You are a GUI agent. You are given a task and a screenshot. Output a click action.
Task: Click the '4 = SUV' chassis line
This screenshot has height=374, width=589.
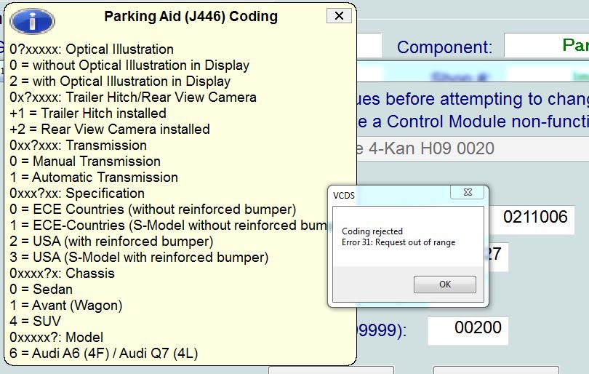coord(36,322)
